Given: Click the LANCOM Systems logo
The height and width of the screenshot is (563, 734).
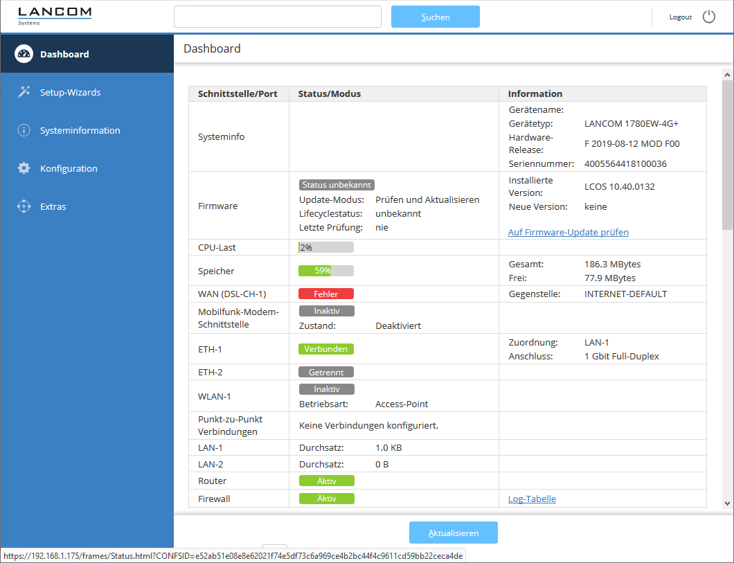Looking at the screenshot, I should [x=55, y=16].
